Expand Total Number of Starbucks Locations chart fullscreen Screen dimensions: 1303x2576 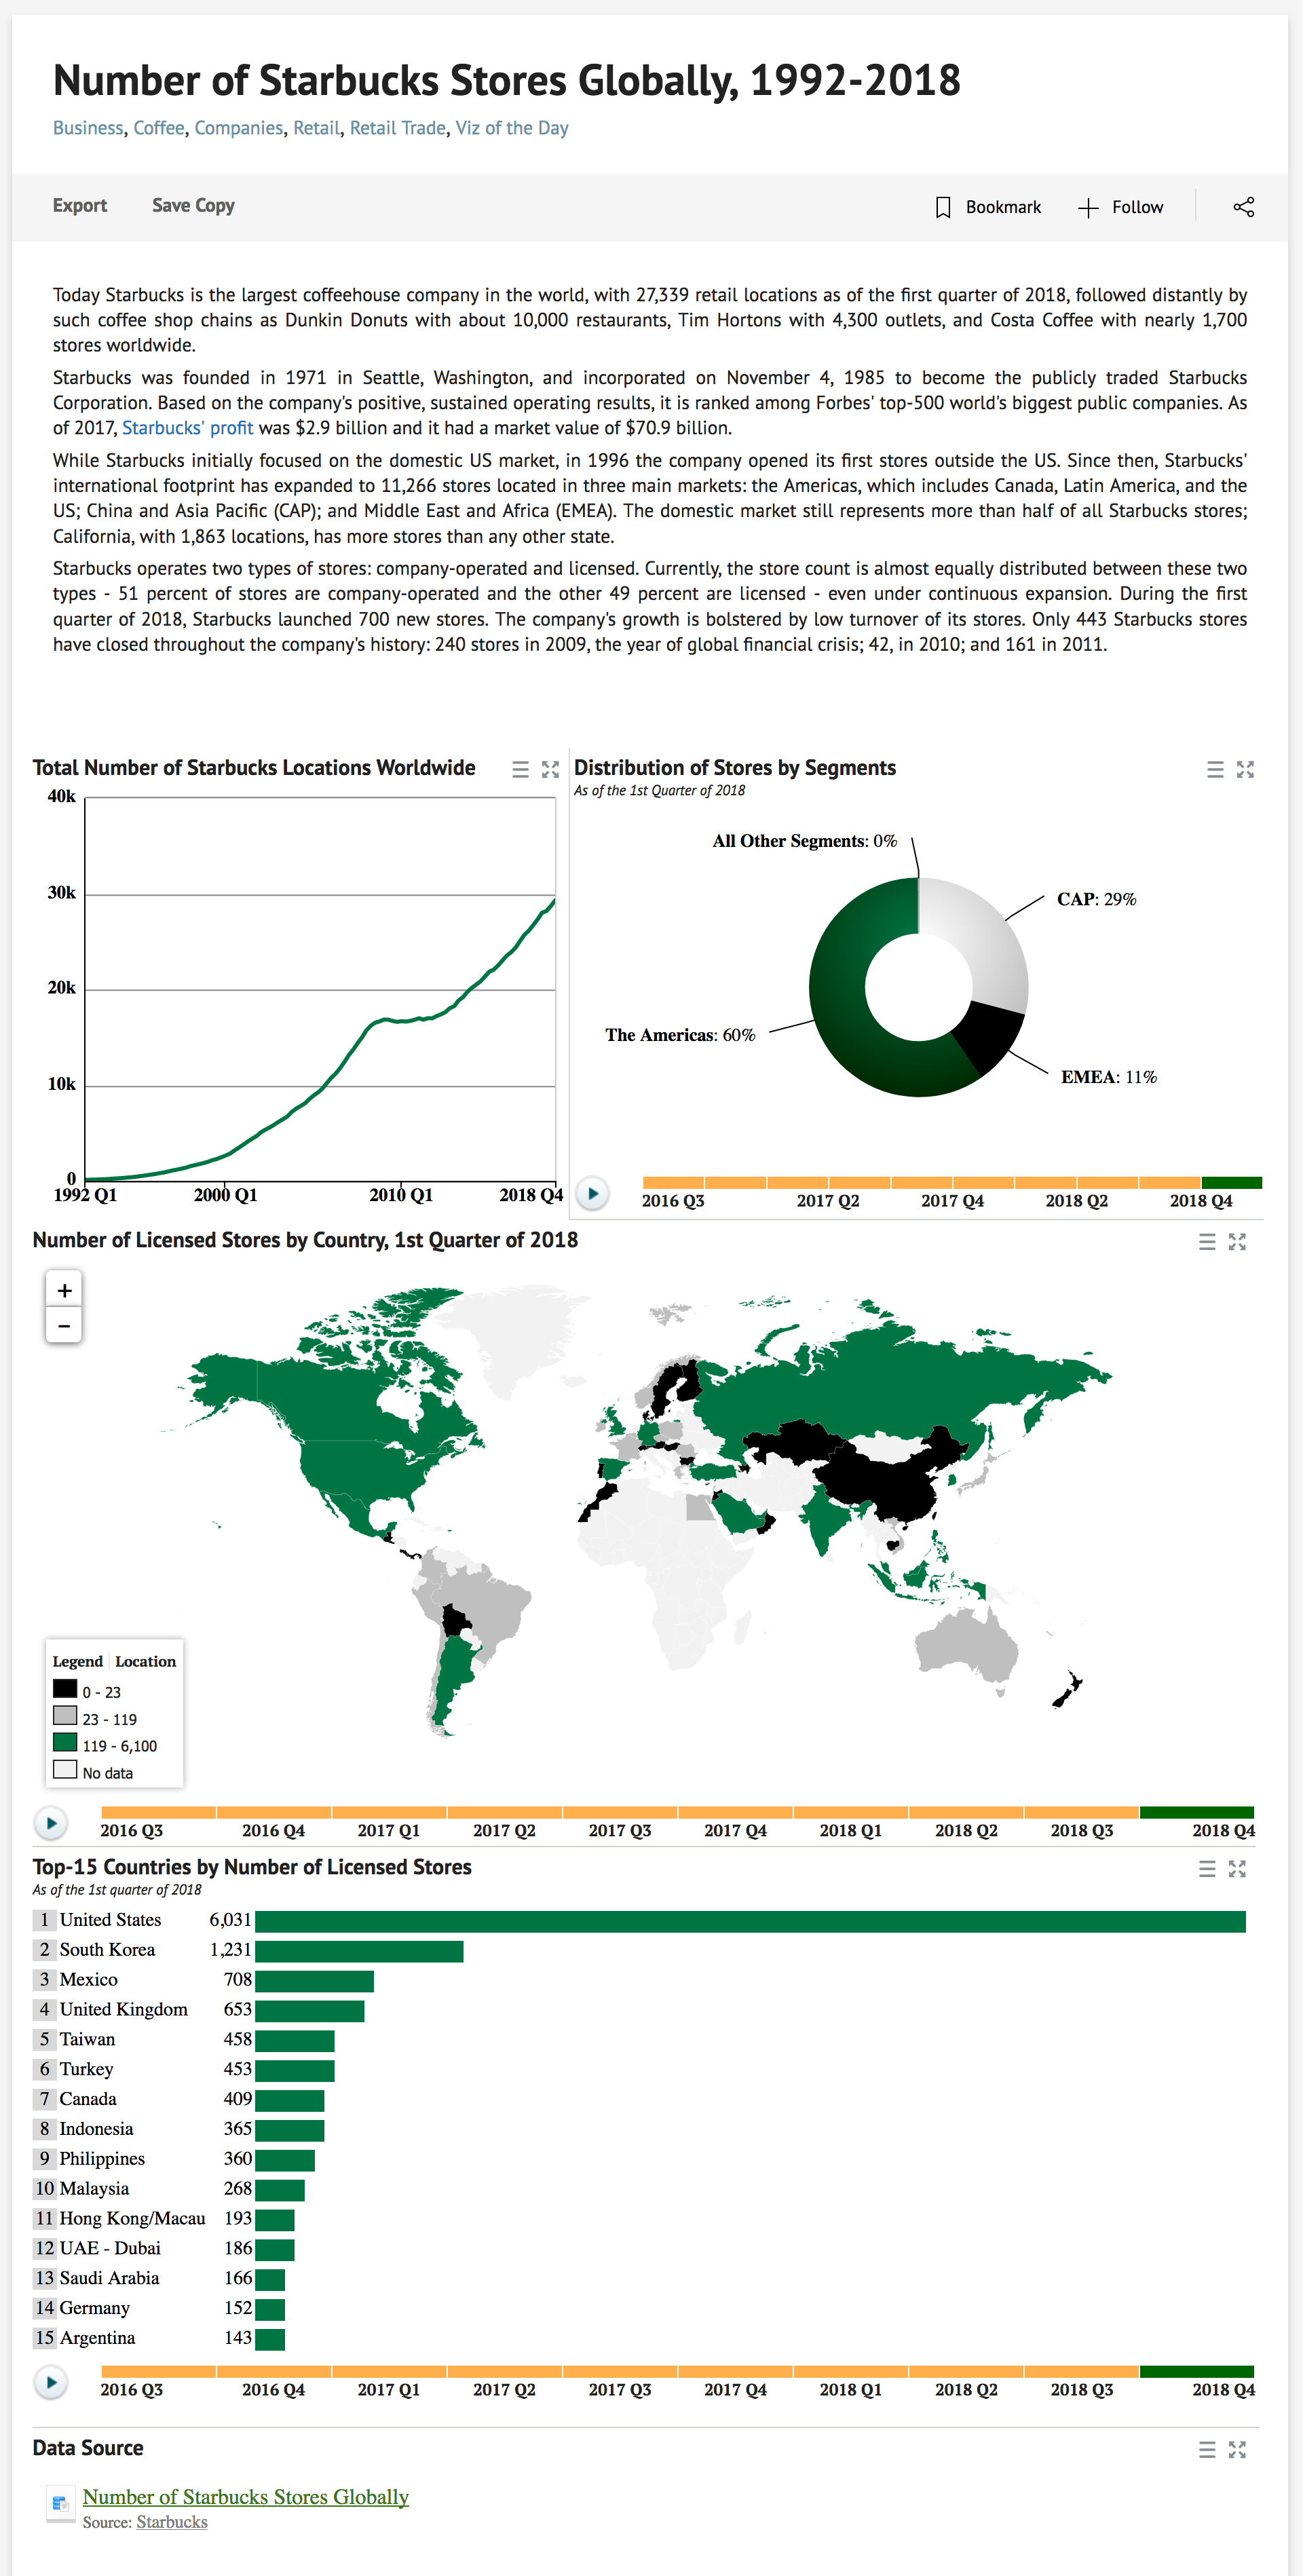550,769
